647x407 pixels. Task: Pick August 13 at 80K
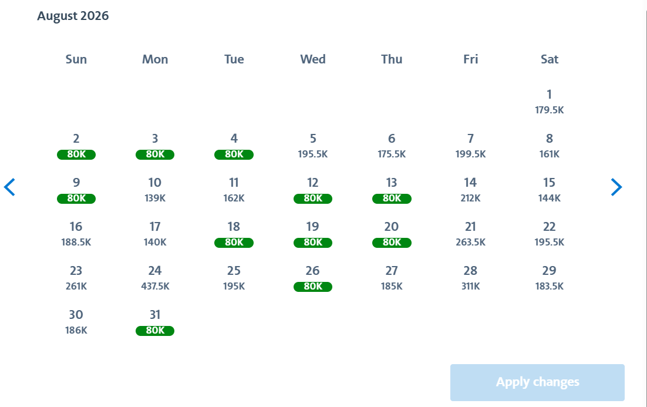click(x=392, y=190)
